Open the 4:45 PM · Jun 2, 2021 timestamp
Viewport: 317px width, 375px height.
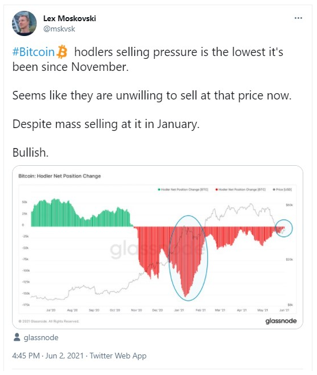coord(48,356)
